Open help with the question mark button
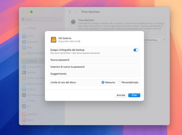The width and height of the screenshot is (182, 135). [164, 40]
